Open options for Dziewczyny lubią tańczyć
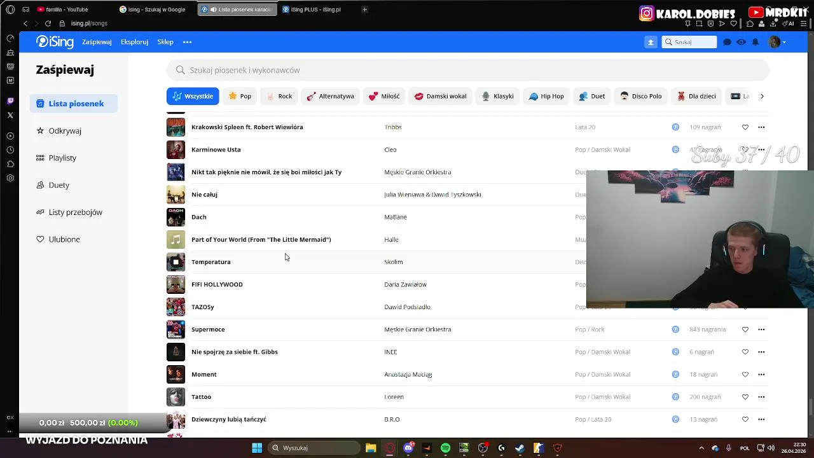The width and height of the screenshot is (814, 458). click(761, 419)
